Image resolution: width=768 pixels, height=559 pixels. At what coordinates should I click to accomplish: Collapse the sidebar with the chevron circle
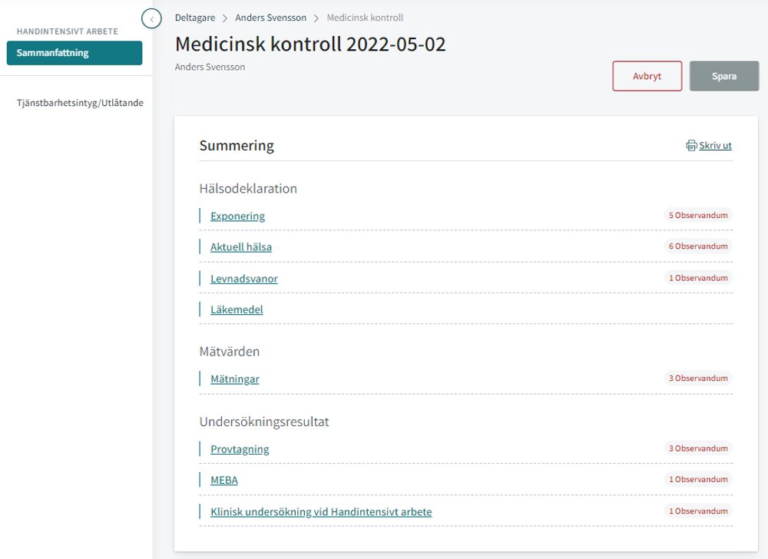point(151,18)
